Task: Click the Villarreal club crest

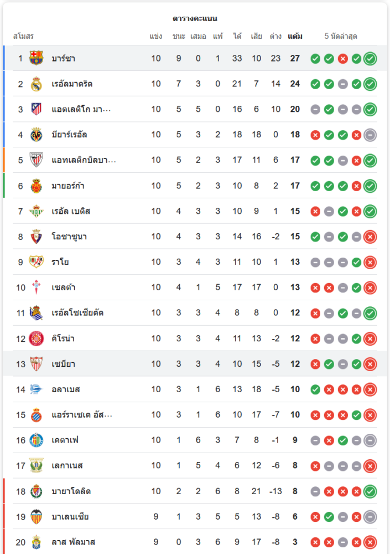Action: coord(37,135)
